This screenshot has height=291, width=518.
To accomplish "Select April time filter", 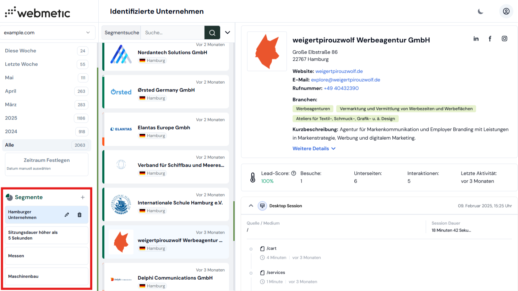I will click(47, 91).
